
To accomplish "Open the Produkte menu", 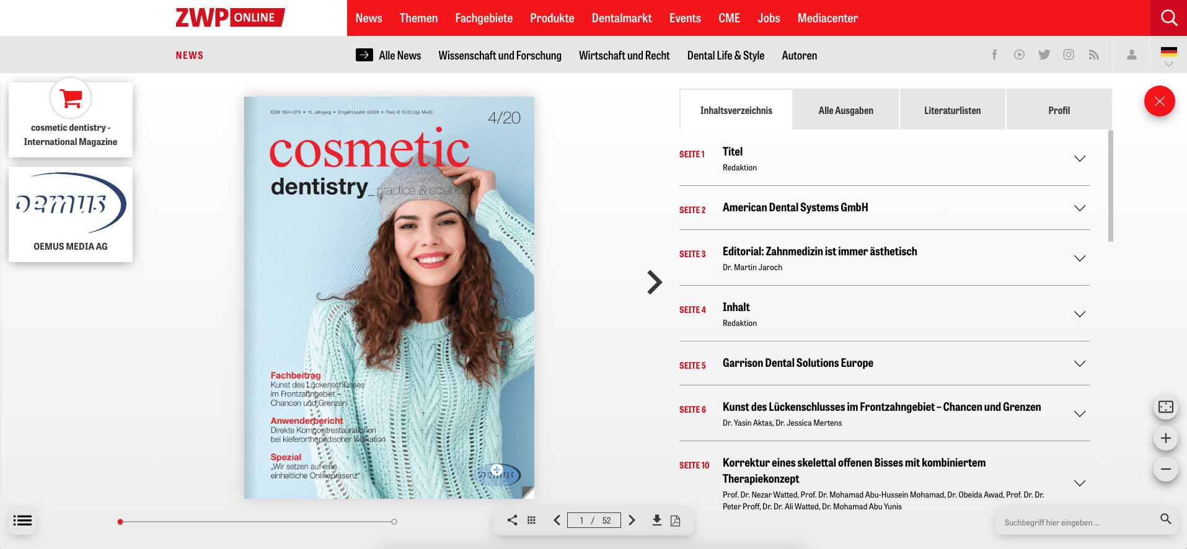I will pyautogui.click(x=552, y=18).
